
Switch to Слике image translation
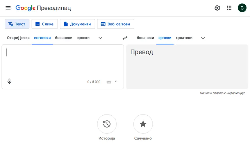(x=45, y=24)
